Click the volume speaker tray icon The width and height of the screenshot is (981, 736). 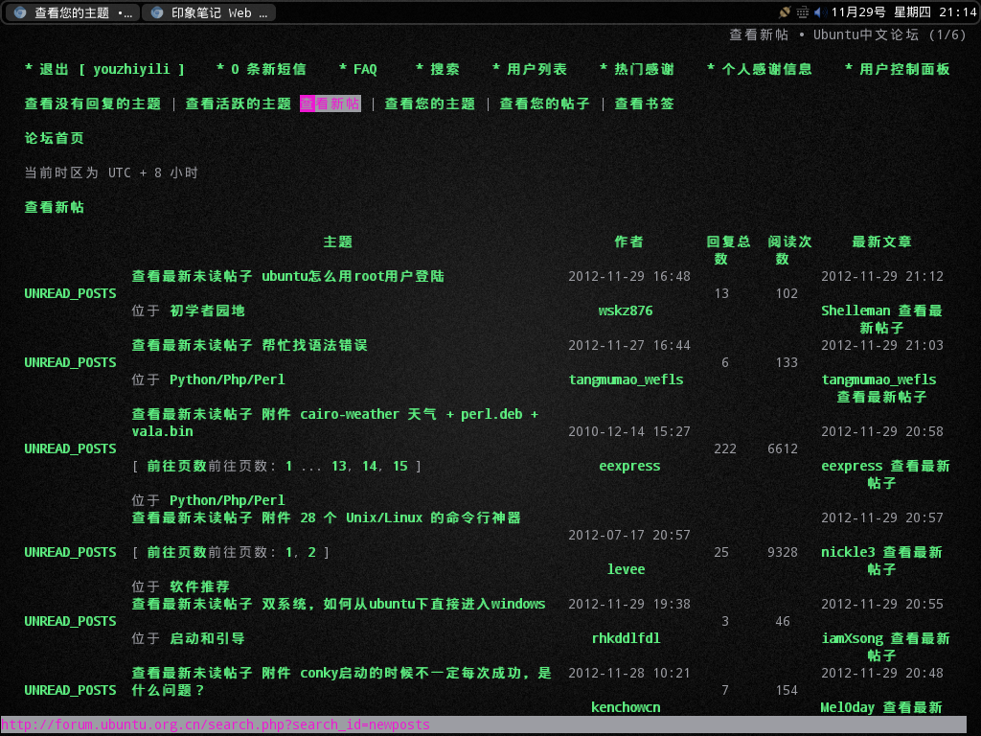pyautogui.click(x=820, y=11)
